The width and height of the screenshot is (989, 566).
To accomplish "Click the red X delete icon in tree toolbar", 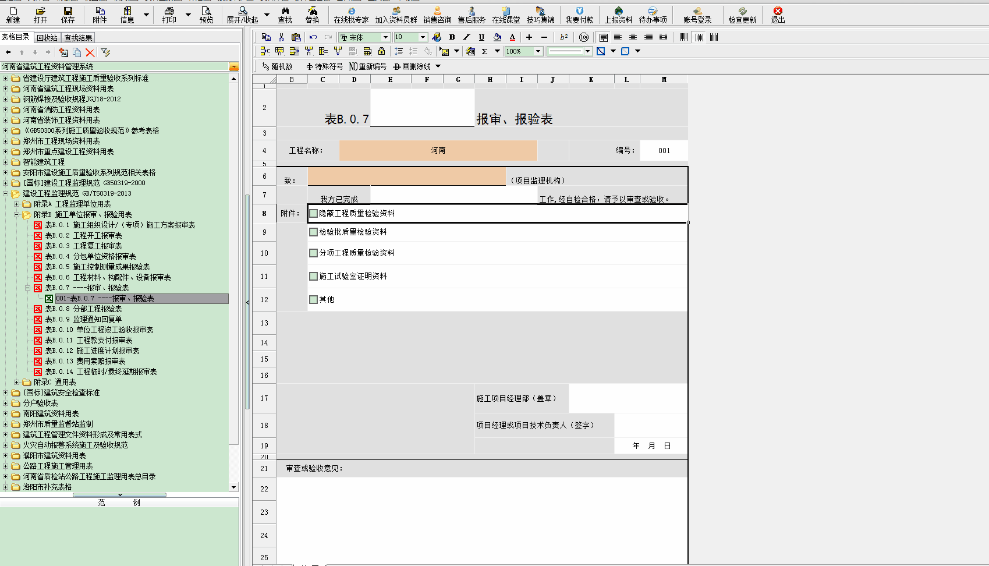I will coord(90,52).
